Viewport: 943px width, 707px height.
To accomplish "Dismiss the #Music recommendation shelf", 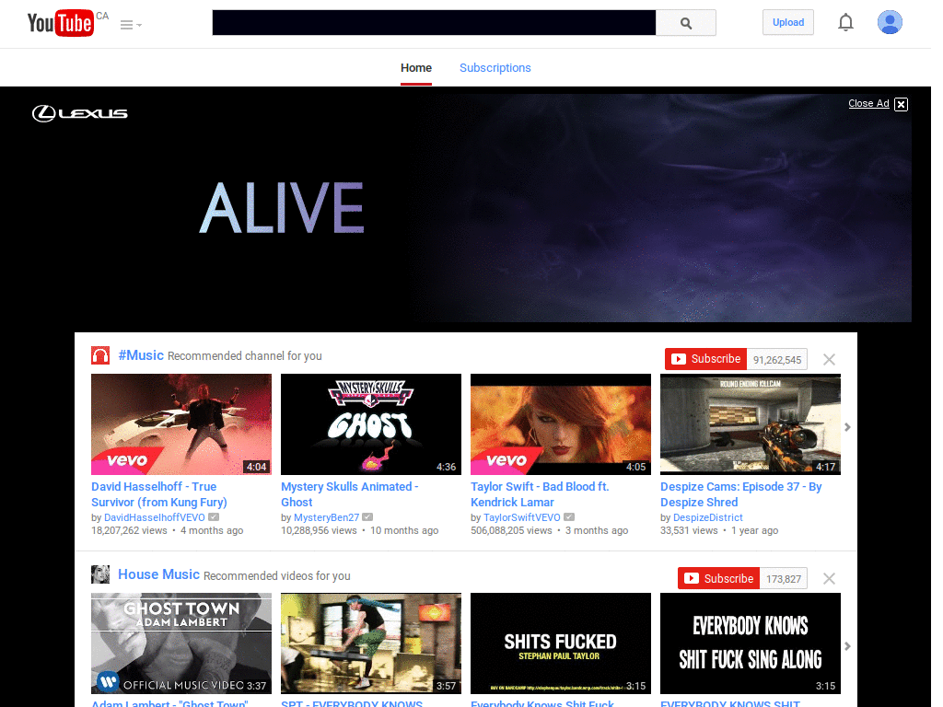I will pyautogui.click(x=829, y=360).
